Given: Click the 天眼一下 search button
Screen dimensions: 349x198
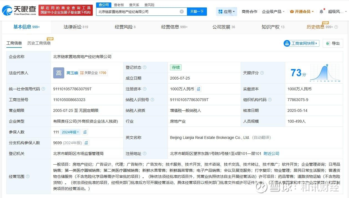Looking at the screenshot, I should tap(197, 12).
